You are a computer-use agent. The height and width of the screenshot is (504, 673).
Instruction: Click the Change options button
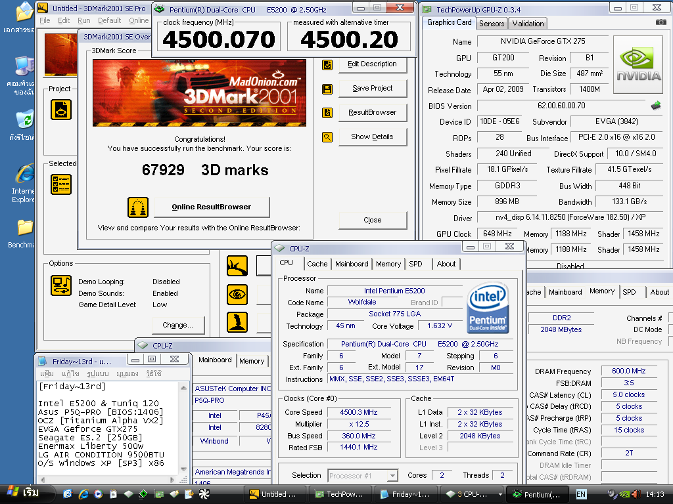(177, 325)
